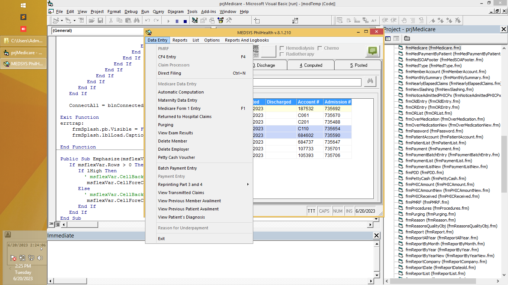Viewport: 508px width, 285px height.
Task: Click the volume speaker icon in system tray
Action: pyautogui.click(x=40, y=258)
